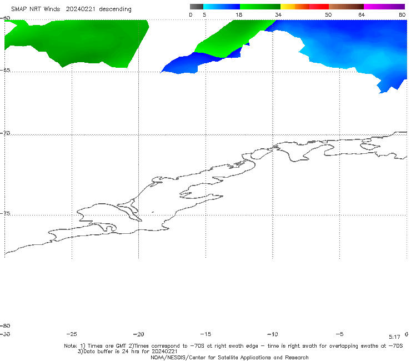The image size is (411, 361).
Task: Click the title text 'SMAP NRT Winds 20240221 descending'
Action: [71, 9]
